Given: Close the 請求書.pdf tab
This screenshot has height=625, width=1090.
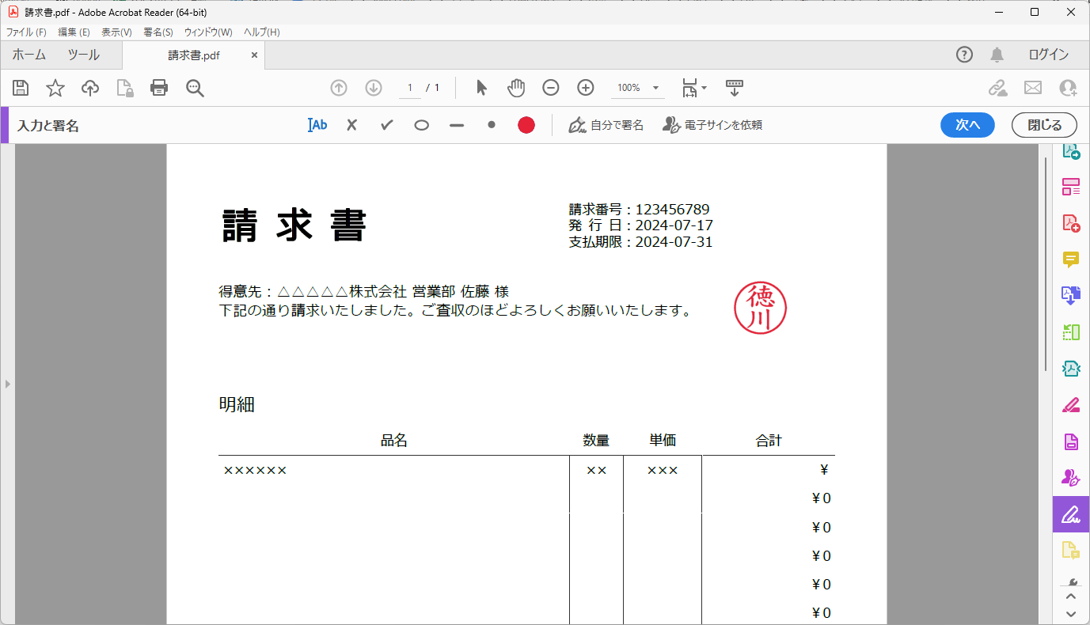Looking at the screenshot, I should [254, 55].
